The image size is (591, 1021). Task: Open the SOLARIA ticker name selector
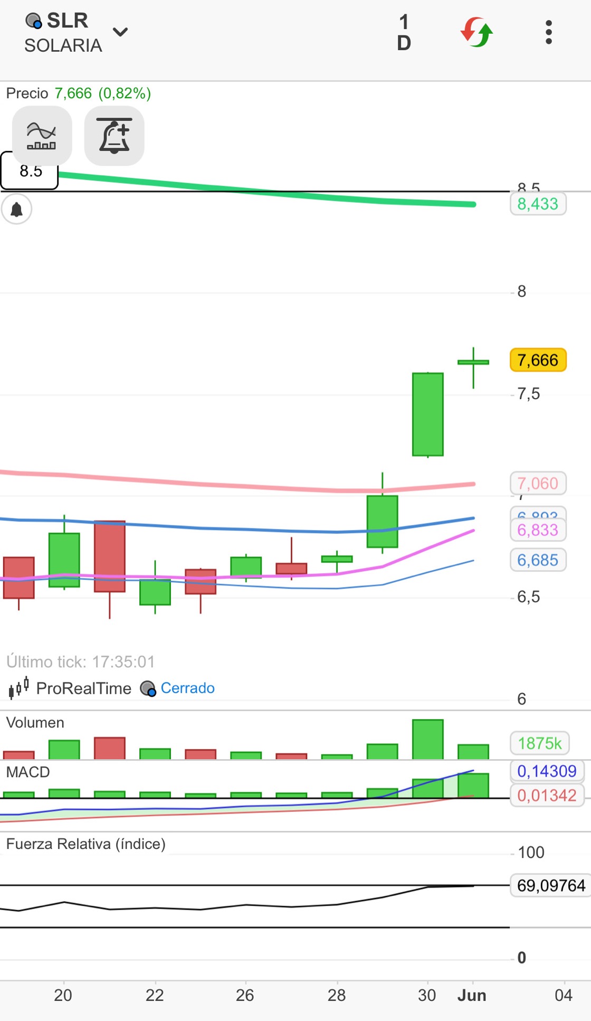63,46
